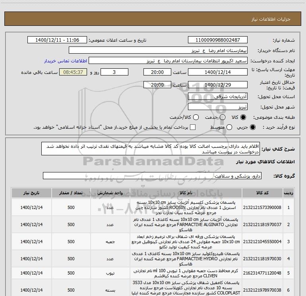Click the CLIVEN hand cream item name
The width and height of the screenshot is (306, 296).
[186, 273]
